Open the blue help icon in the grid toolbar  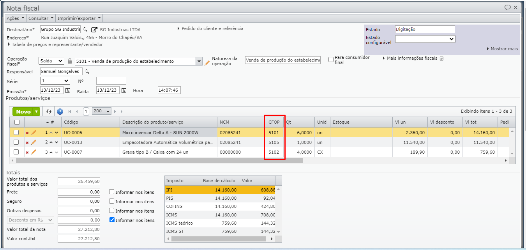coord(60,112)
